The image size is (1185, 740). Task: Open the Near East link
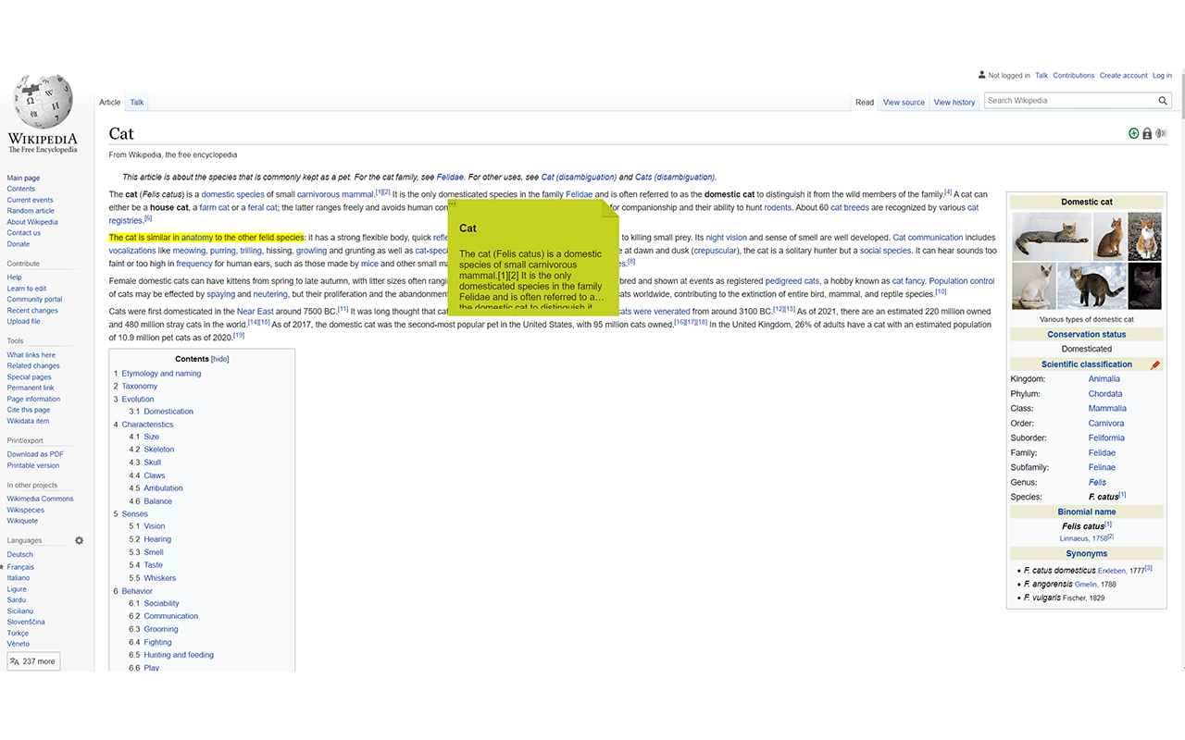(255, 312)
